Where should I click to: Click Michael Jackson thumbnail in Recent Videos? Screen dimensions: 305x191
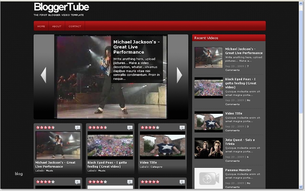click(209, 58)
